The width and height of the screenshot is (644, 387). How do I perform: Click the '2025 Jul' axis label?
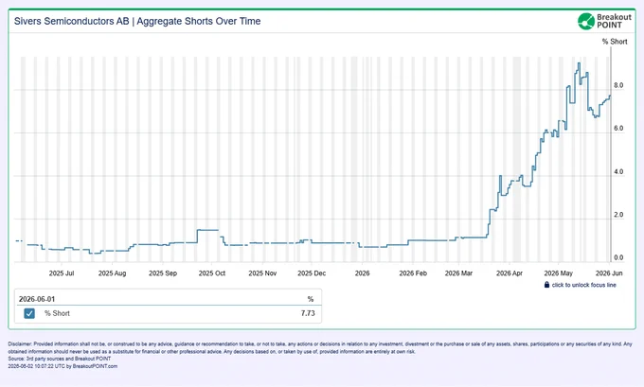point(62,273)
